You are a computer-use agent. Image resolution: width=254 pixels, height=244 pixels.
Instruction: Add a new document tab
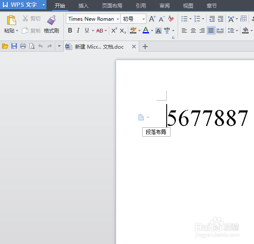pos(145,47)
